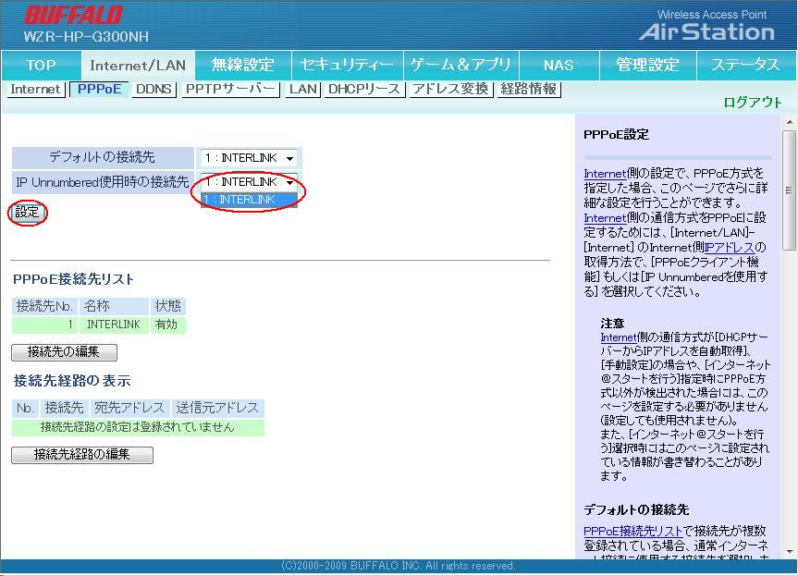Click the BUFFALO logo

coord(73,16)
